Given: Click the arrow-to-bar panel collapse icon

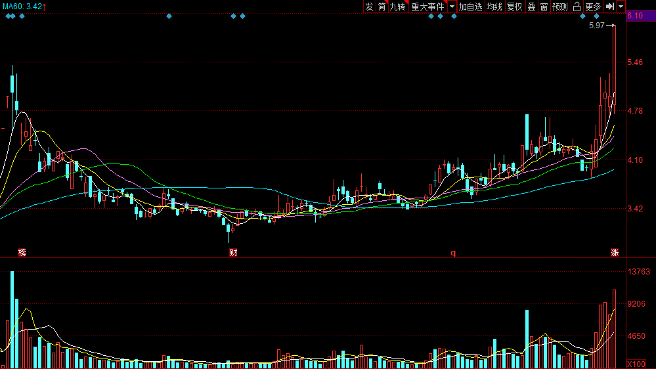Looking at the screenshot, I should tap(610, 7).
